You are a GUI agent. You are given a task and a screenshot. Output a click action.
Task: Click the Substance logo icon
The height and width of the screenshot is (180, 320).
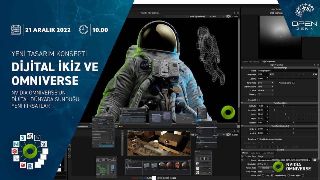pos(14,151)
